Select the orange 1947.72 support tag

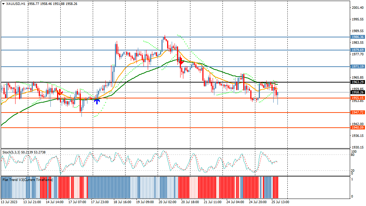358,112
